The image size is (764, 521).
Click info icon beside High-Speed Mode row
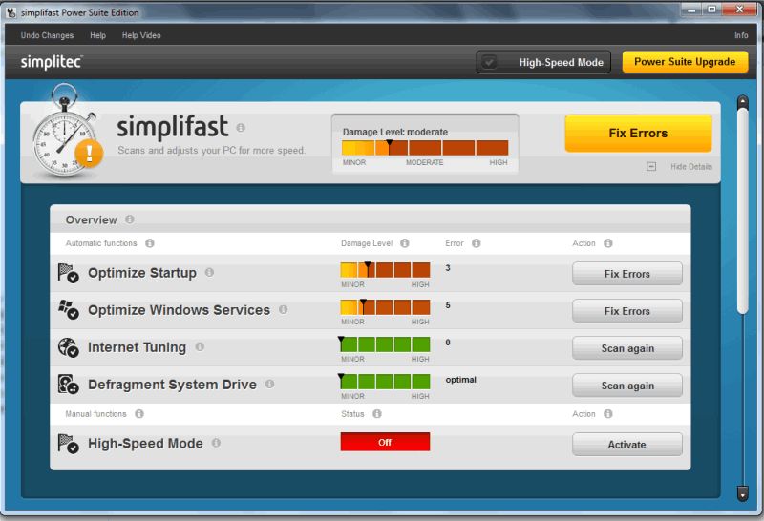pos(217,443)
